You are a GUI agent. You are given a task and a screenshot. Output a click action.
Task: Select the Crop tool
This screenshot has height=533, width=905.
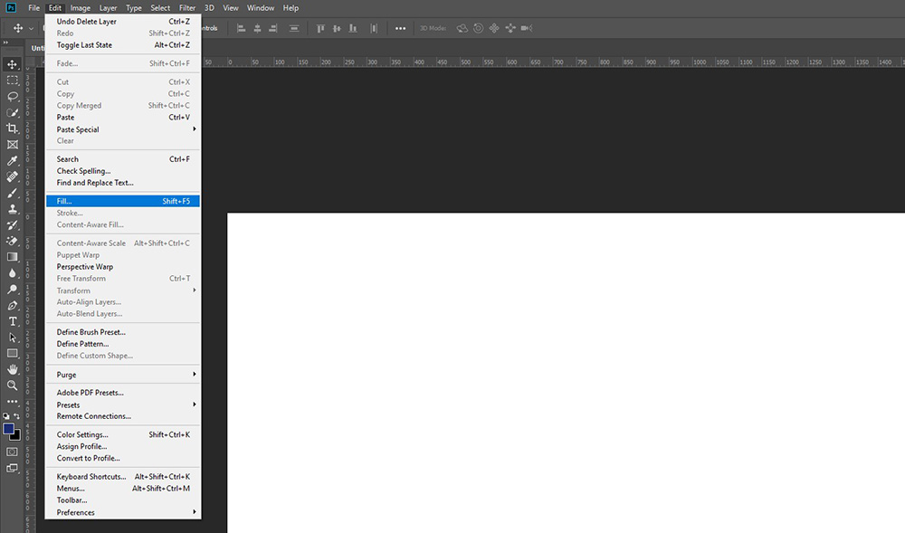pyautogui.click(x=13, y=128)
